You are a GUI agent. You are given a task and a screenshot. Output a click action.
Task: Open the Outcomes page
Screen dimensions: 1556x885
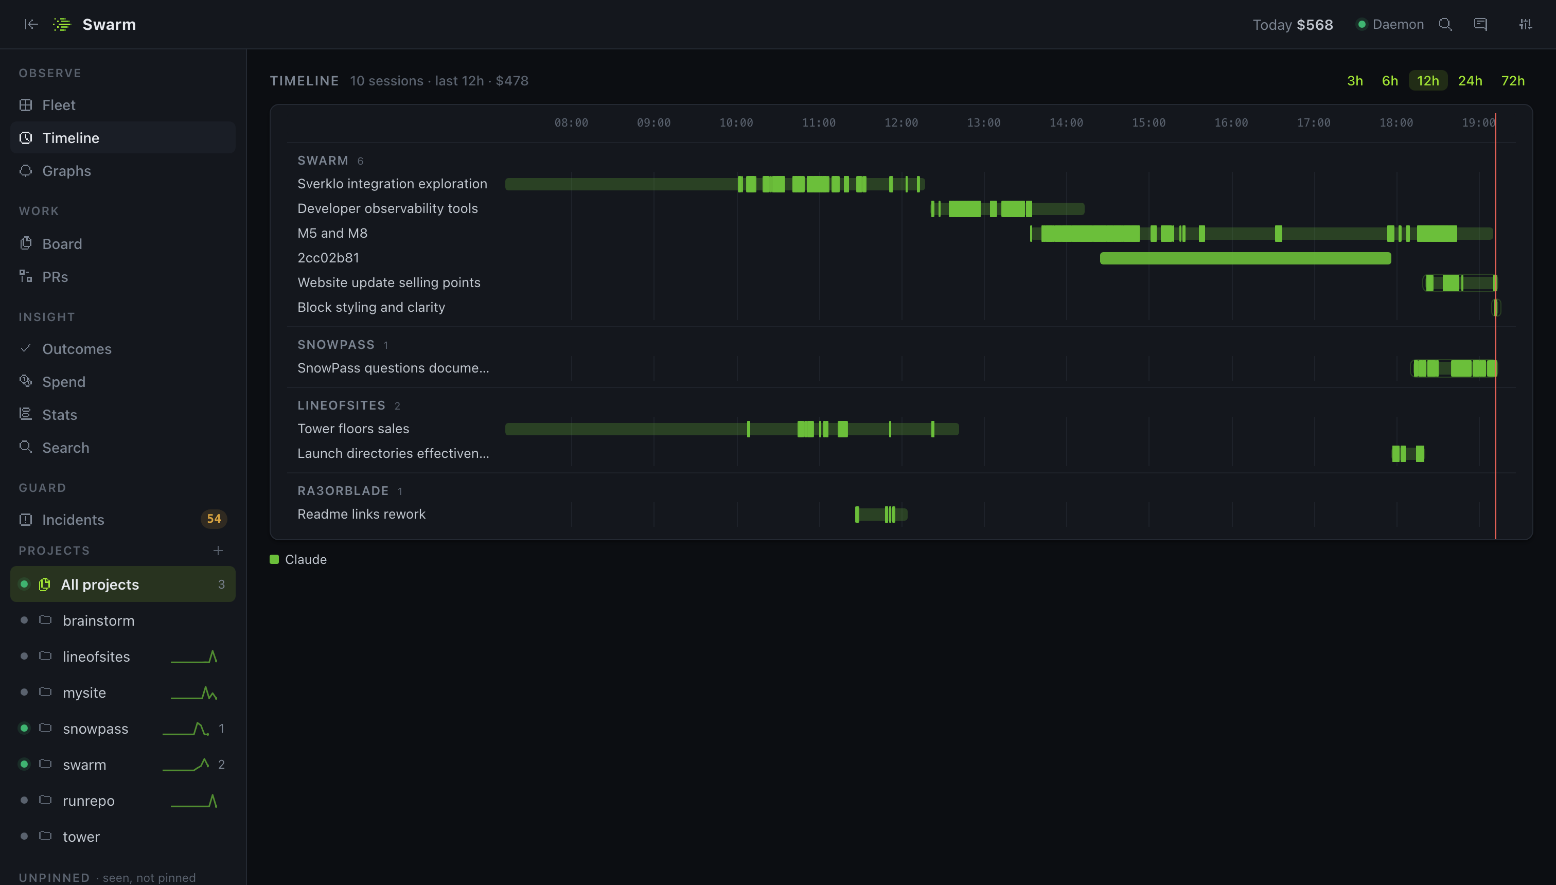pos(123,348)
